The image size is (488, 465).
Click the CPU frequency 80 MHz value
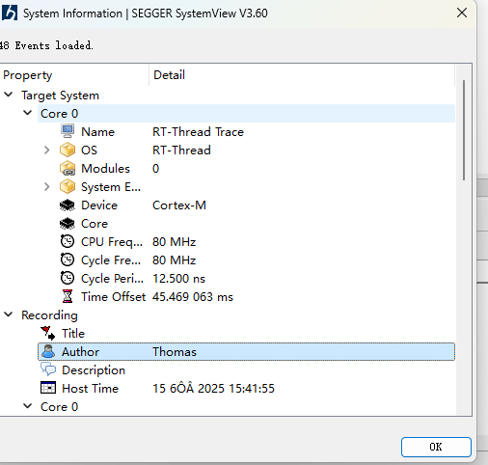[x=174, y=242]
